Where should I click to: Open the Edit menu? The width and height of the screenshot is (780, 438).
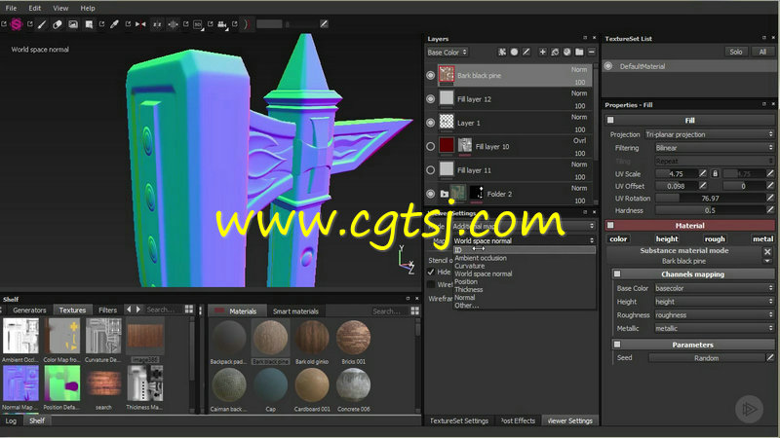coord(35,8)
